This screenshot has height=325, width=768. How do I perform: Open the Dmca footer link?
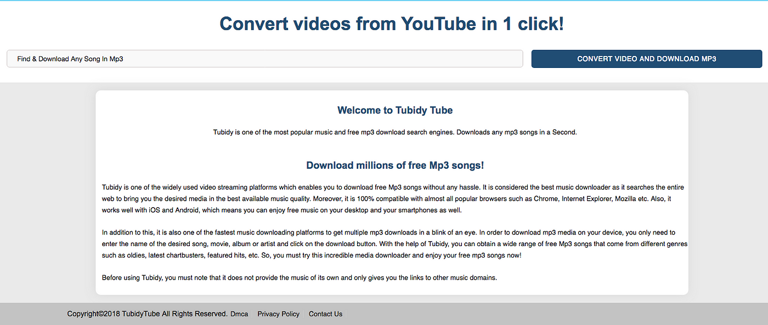coord(239,314)
